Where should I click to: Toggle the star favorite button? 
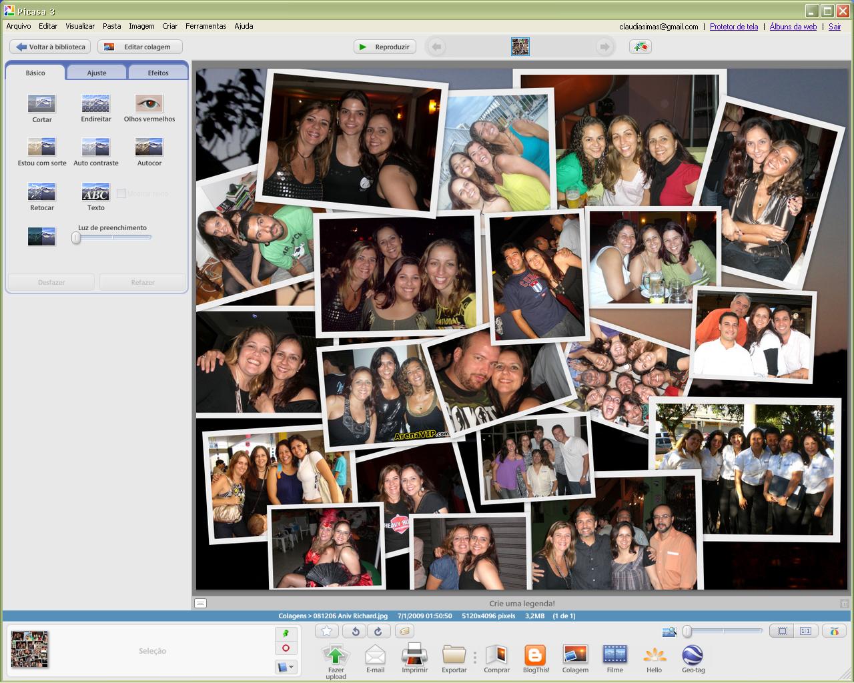click(326, 631)
